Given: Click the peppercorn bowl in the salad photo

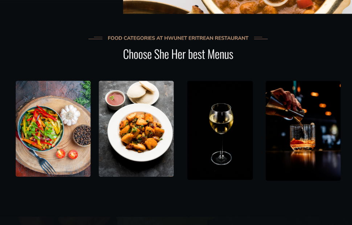Looking at the screenshot, I should (x=82, y=135).
